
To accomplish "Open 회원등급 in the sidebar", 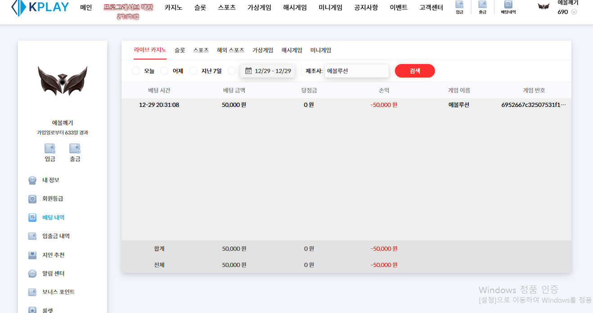I will pyautogui.click(x=53, y=199).
